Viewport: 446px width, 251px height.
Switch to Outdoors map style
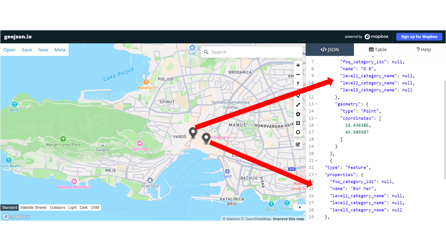click(57, 207)
